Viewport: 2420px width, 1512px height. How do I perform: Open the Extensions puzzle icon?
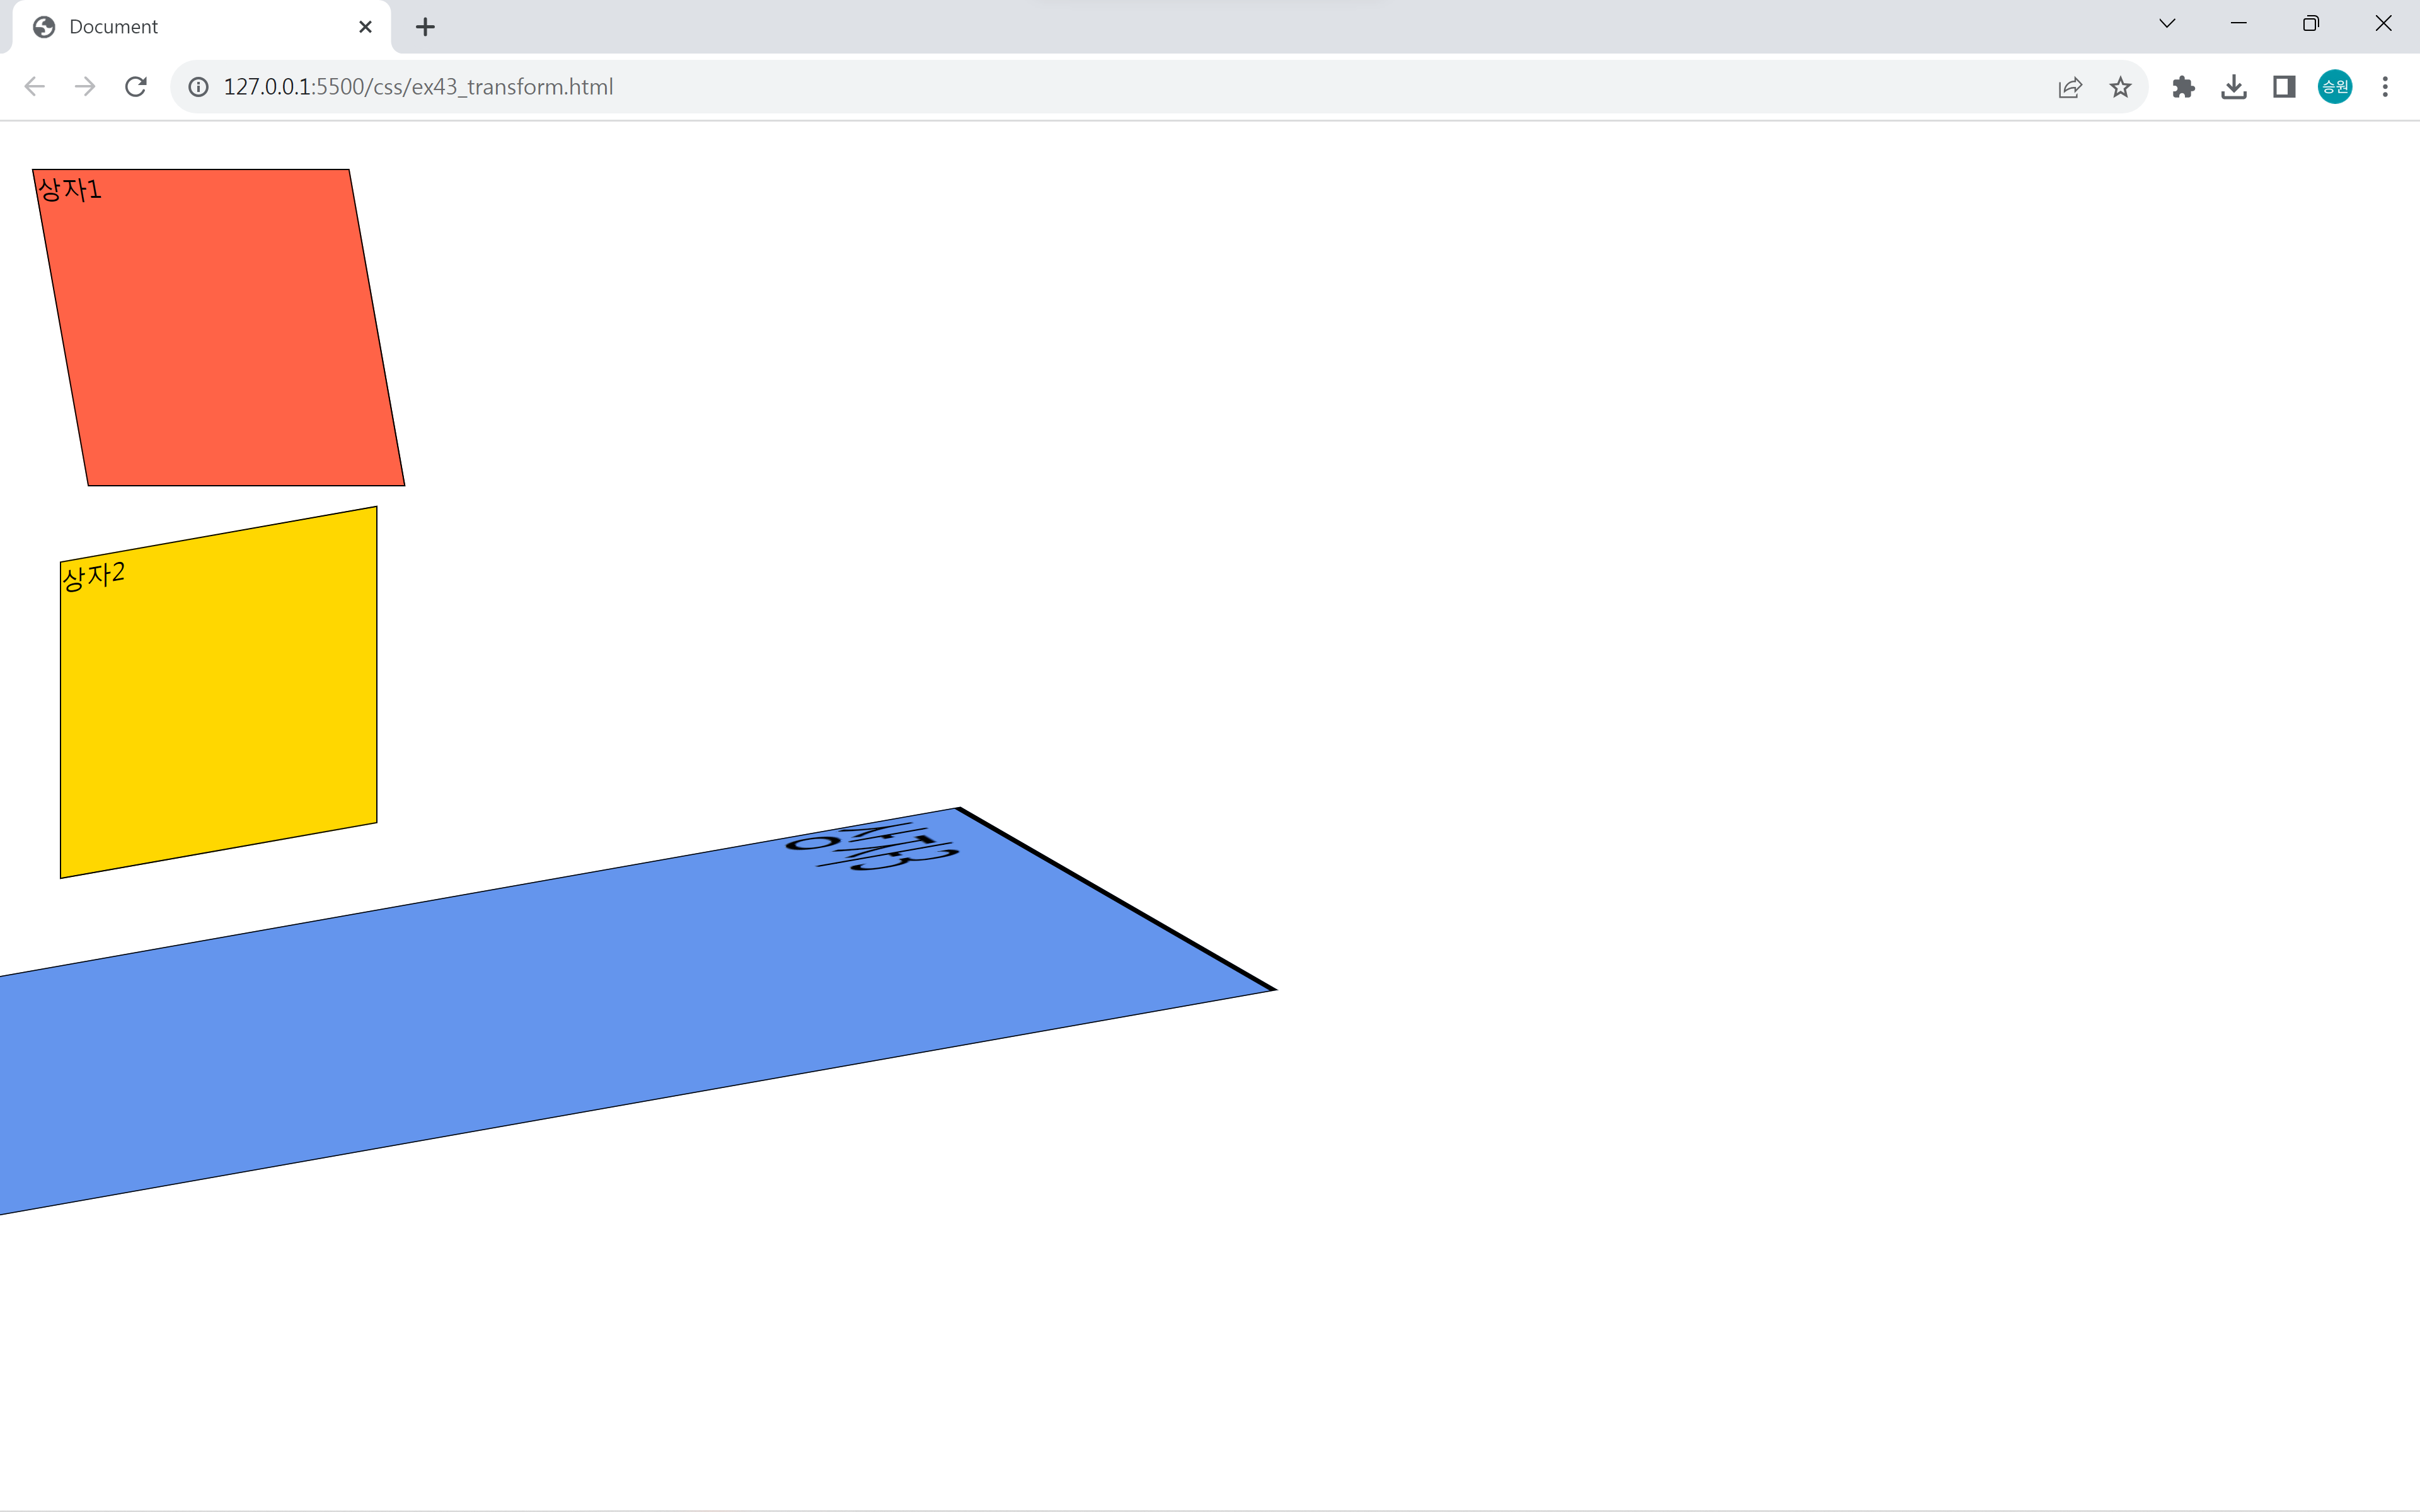click(2183, 87)
